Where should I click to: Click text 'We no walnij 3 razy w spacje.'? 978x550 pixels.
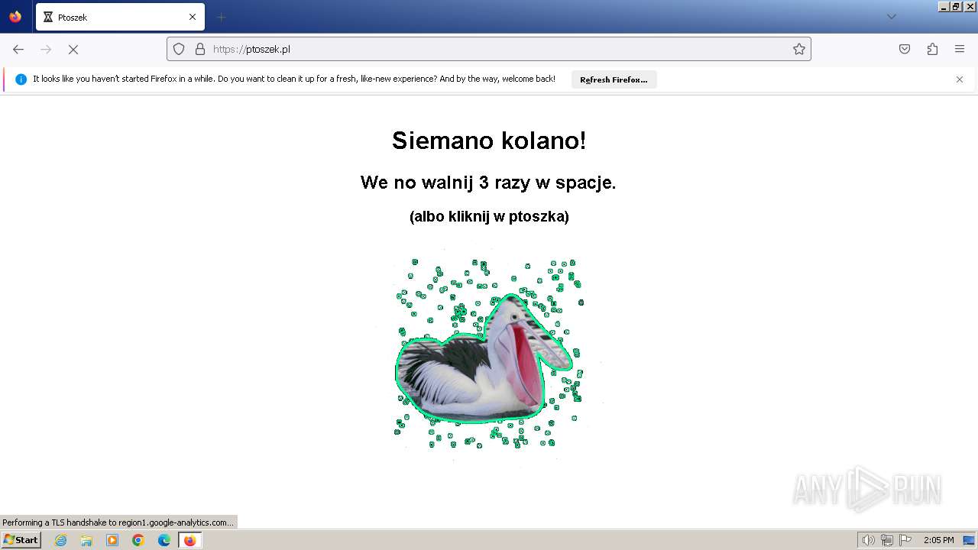click(488, 183)
